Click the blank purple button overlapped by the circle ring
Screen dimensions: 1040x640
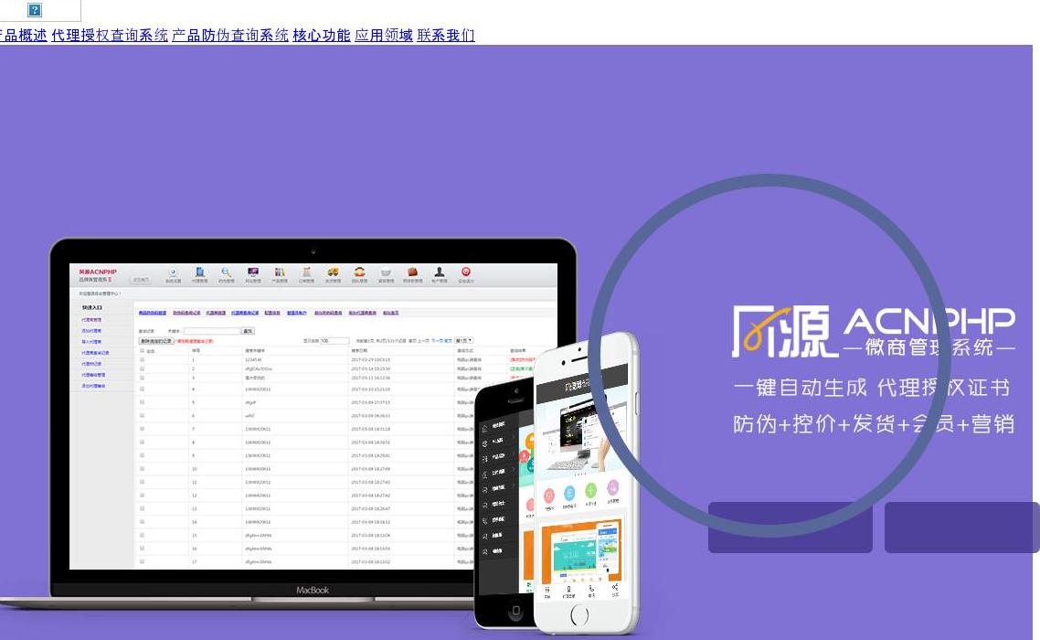click(x=790, y=528)
